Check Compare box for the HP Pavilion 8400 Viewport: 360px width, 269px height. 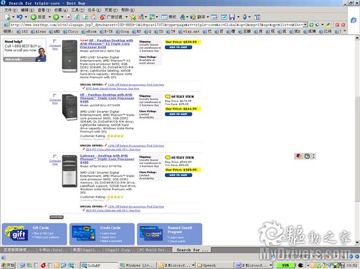tap(54, 95)
